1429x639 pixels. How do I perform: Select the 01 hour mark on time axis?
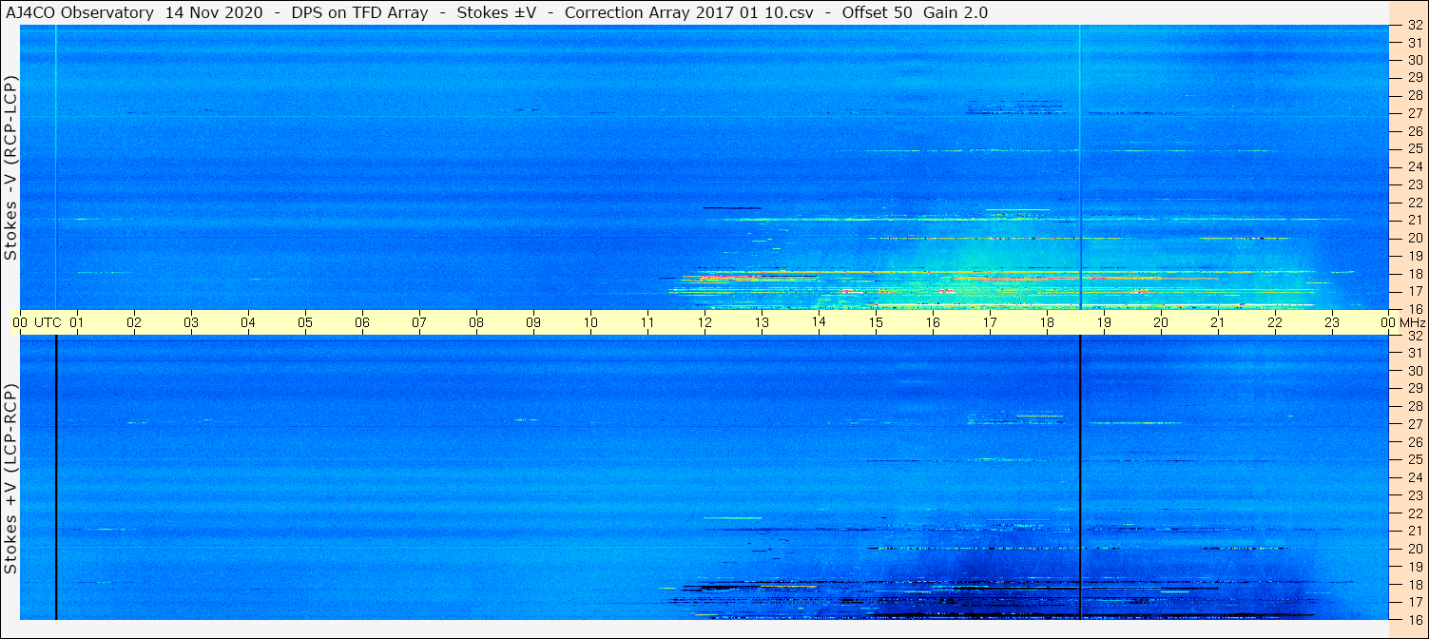77,322
